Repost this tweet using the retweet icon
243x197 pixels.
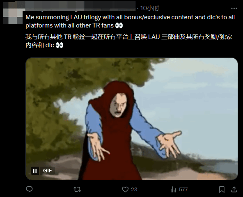[77, 189]
